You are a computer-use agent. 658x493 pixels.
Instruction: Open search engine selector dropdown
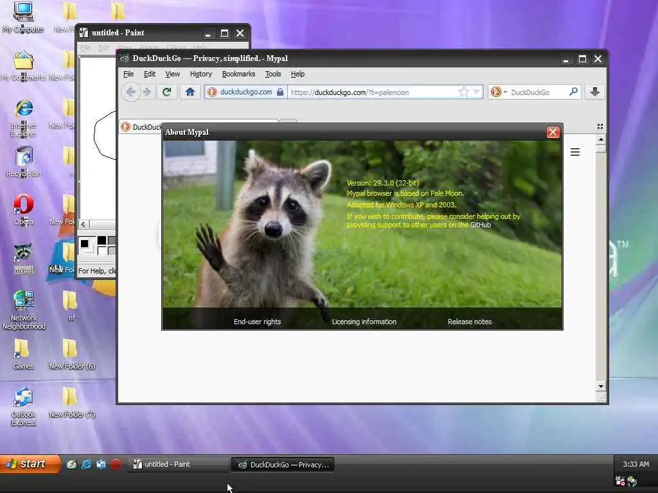point(499,92)
